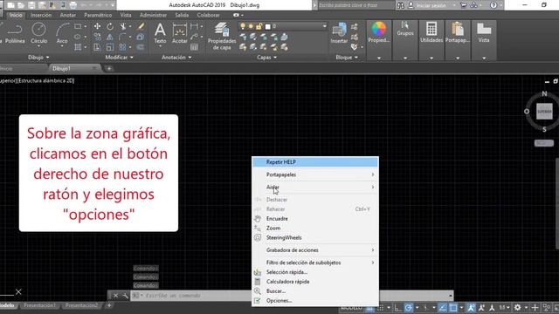
Task: Toggle layer freeze sun icon in layer dropdown
Action: [x=251, y=26]
